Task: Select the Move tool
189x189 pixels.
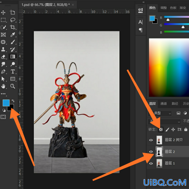Action: tap(3, 12)
